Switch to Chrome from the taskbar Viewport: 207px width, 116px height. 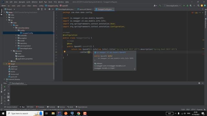(79, 113)
